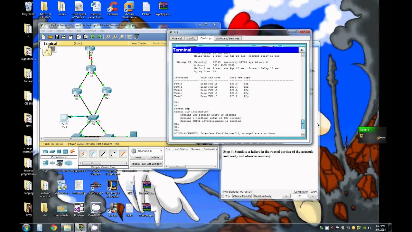Click the Last Status column header
The image size is (412, 232).
pos(181,149)
